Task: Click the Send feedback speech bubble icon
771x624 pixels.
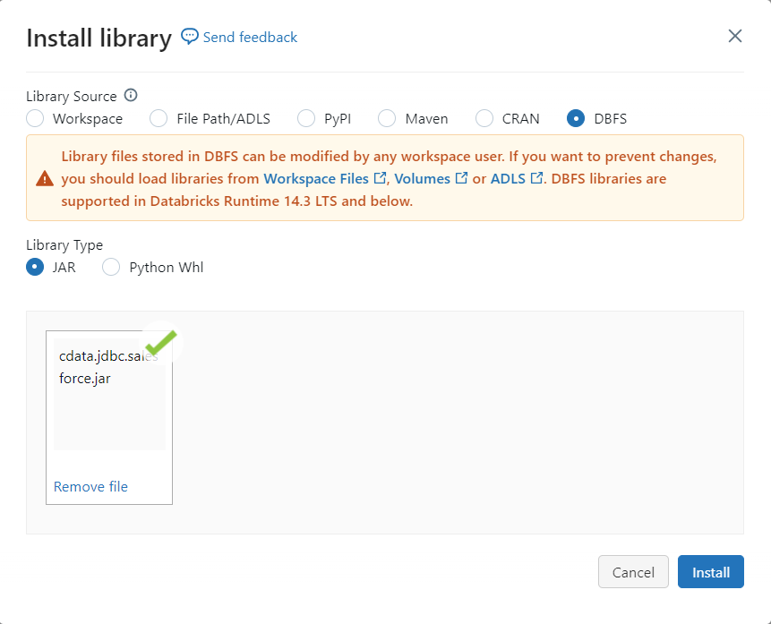Action: (x=189, y=37)
